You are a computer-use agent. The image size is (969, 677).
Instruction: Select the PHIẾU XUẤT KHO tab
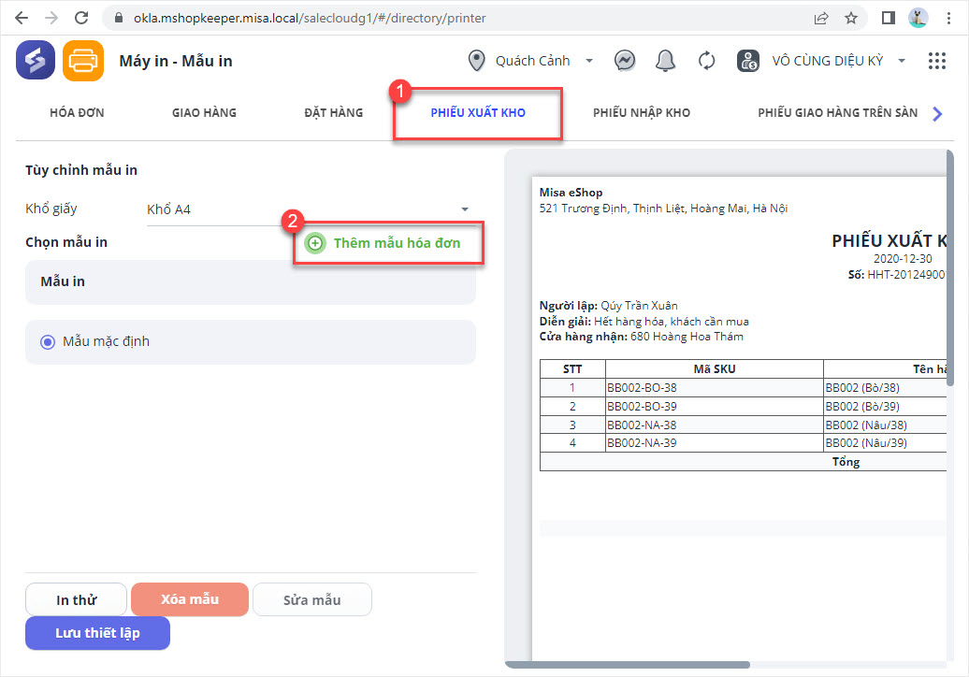tap(478, 112)
